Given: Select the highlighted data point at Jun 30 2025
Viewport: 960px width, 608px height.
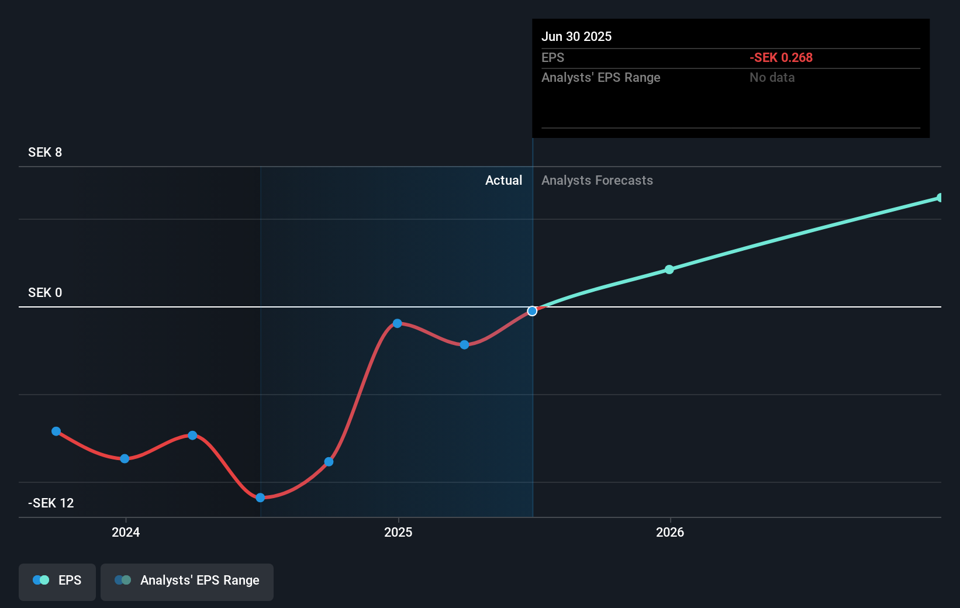Looking at the screenshot, I should click(x=532, y=311).
